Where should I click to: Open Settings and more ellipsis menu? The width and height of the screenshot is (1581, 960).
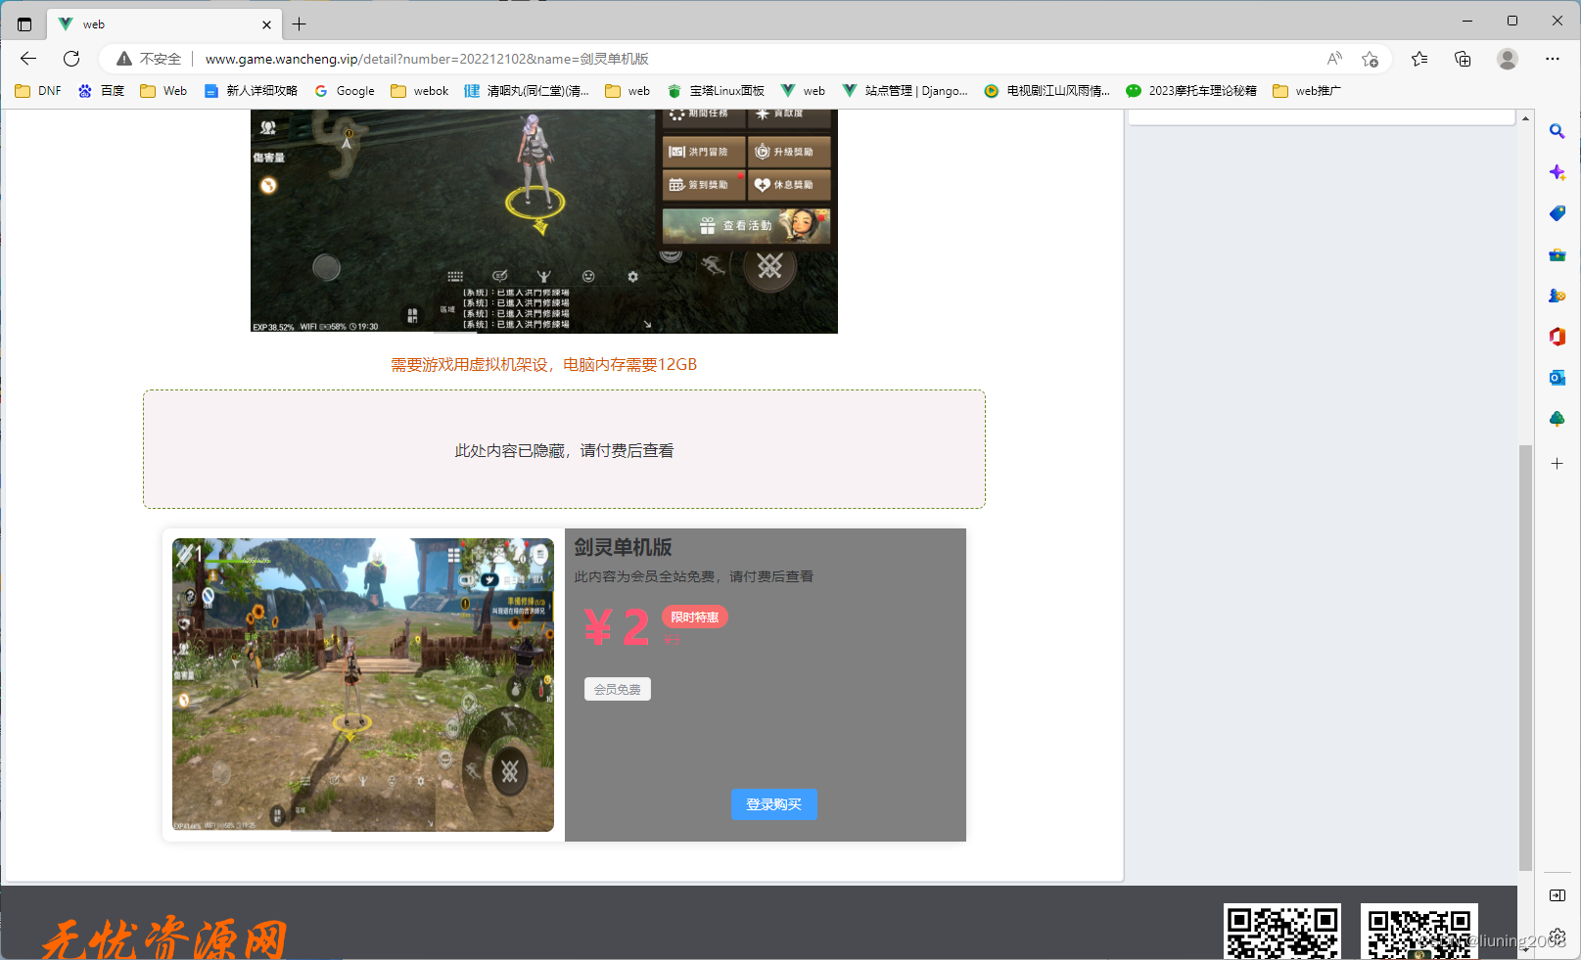pyautogui.click(x=1553, y=59)
